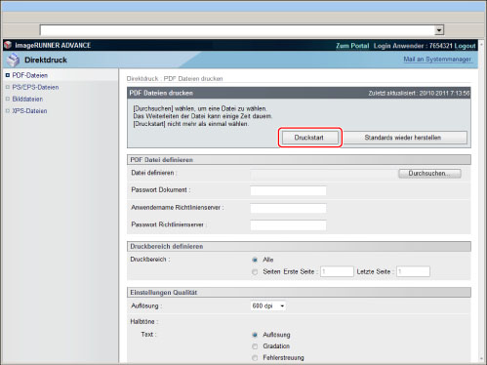487x365 pixels.
Task: Click the Erste Seite input field
Action: (x=337, y=271)
